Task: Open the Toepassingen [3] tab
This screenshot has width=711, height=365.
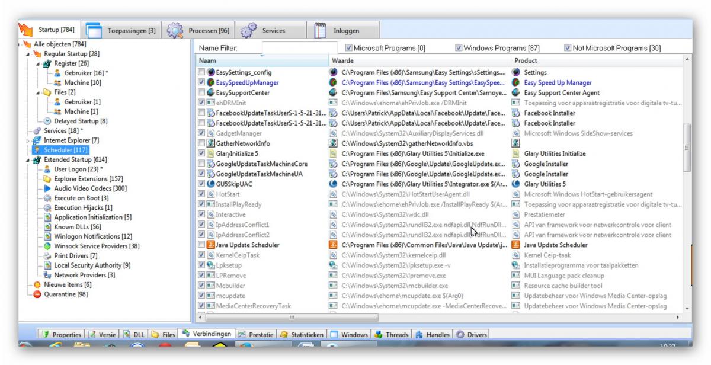Action: pos(121,31)
